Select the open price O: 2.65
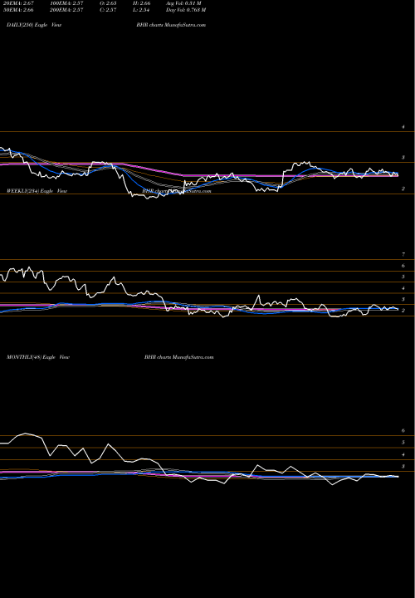The height and width of the screenshot is (598, 415). (x=108, y=3)
